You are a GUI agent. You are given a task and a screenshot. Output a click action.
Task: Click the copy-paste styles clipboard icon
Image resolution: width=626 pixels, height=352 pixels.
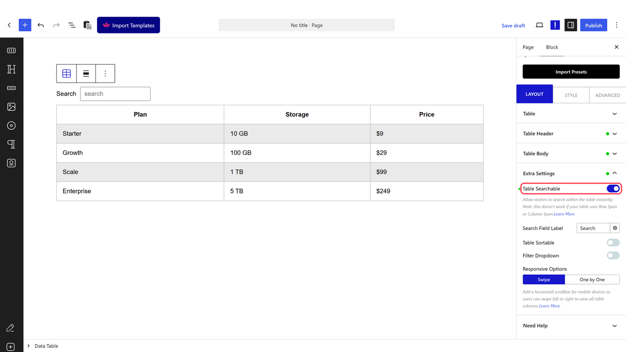[x=88, y=25]
